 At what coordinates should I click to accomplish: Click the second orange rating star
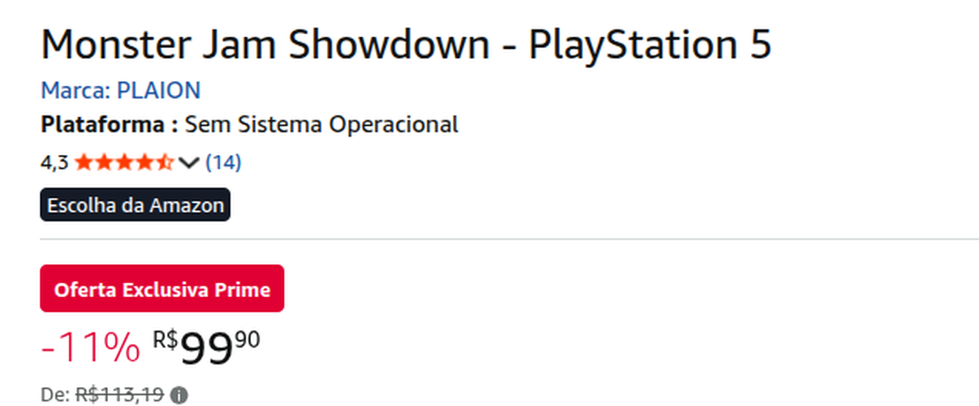pos(104,162)
